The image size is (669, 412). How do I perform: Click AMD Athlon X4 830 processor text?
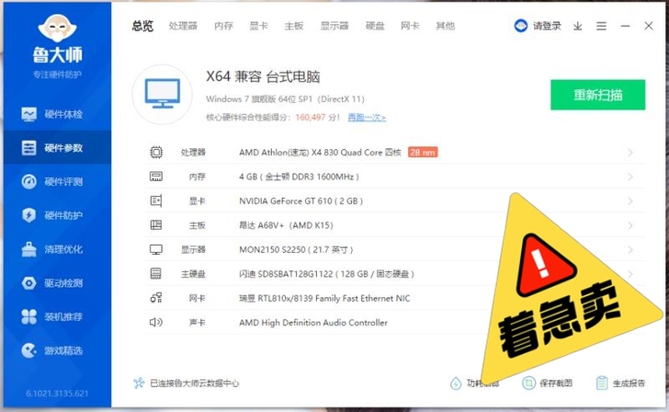(x=320, y=153)
